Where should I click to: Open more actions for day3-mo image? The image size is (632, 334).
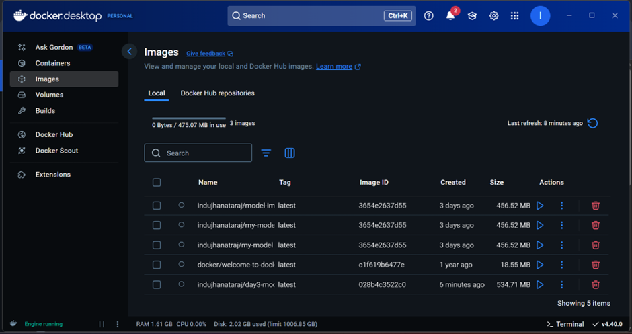[561, 284]
